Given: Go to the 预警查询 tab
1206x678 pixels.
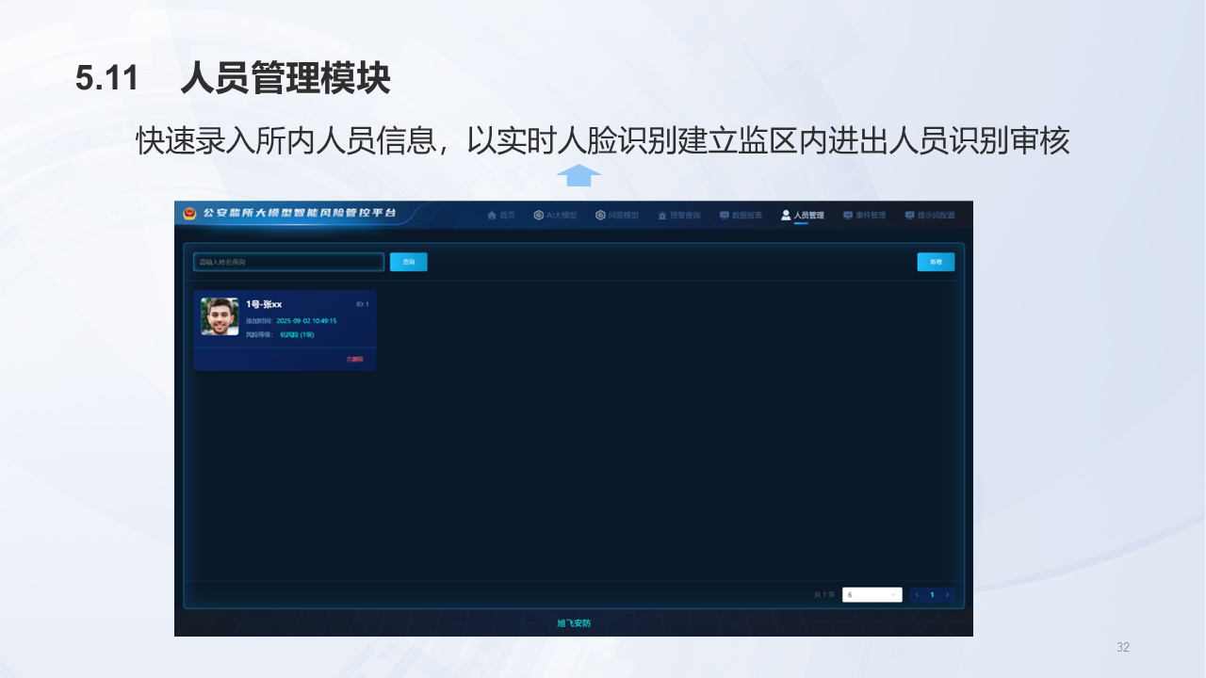Looking at the screenshot, I should [x=679, y=215].
